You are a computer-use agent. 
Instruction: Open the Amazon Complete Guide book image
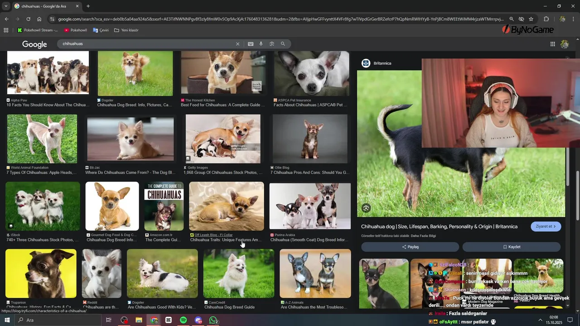coord(164,206)
